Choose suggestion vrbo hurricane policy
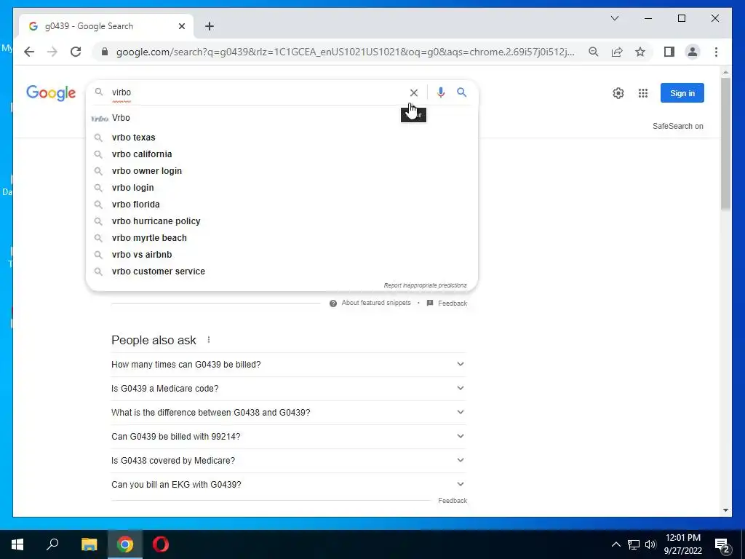 pos(282,221)
